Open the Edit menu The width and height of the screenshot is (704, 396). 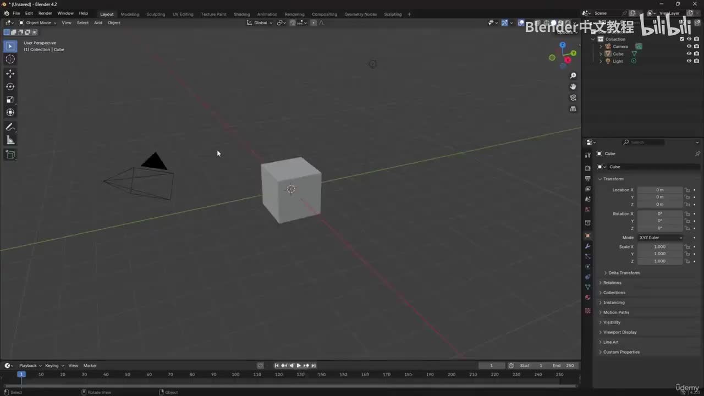pos(29,13)
